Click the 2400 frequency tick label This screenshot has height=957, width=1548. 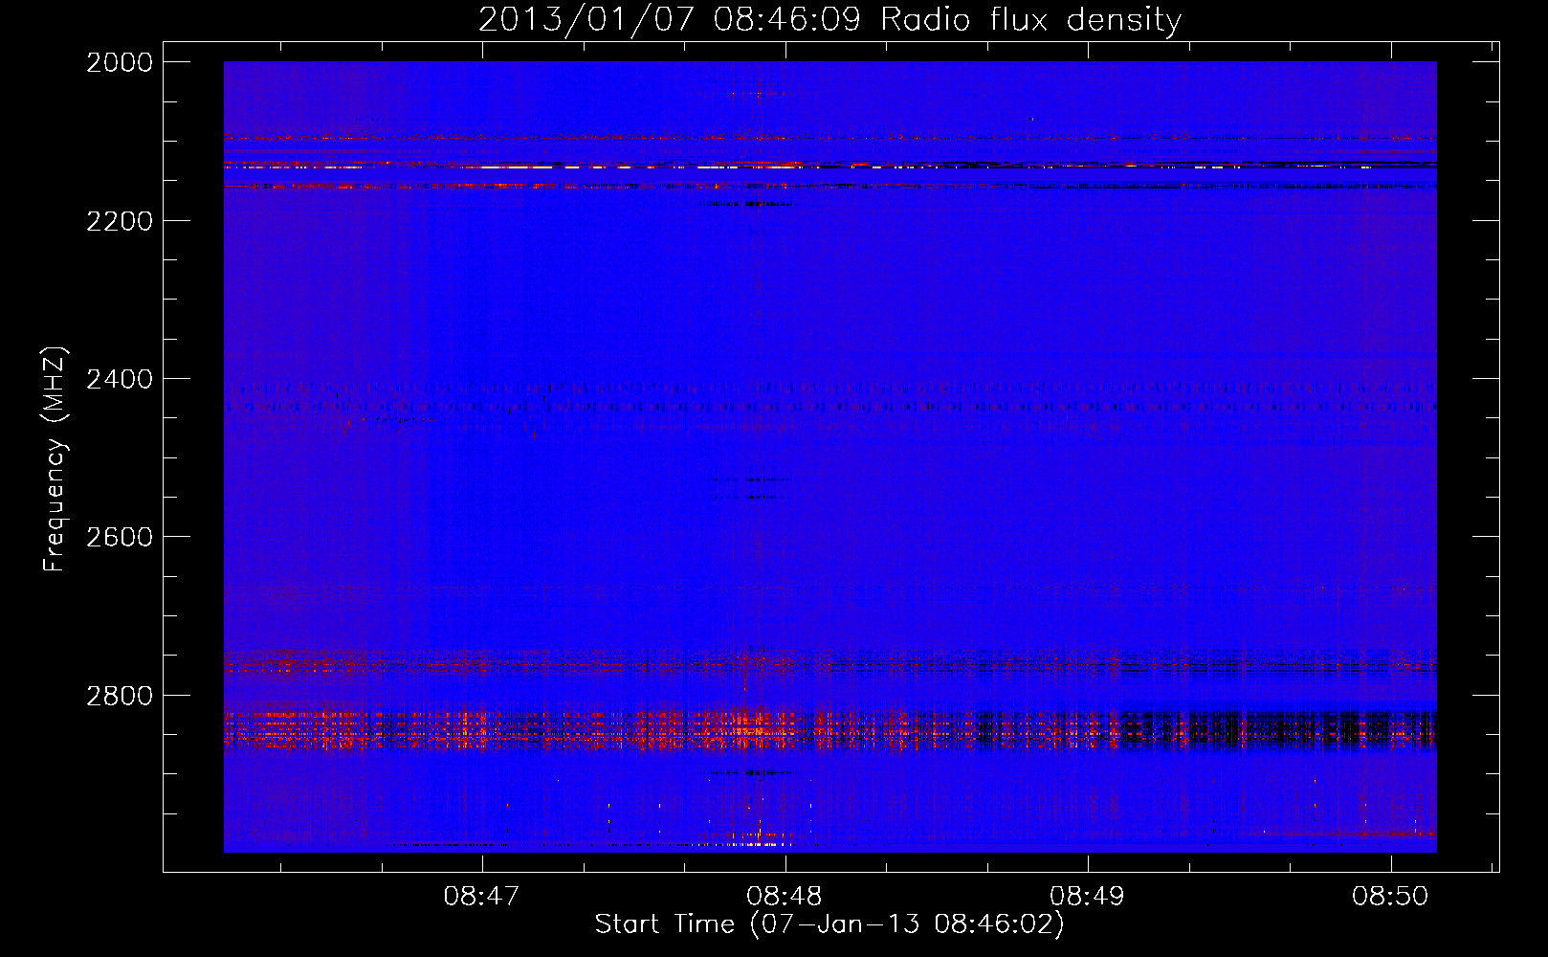pyautogui.click(x=120, y=380)
